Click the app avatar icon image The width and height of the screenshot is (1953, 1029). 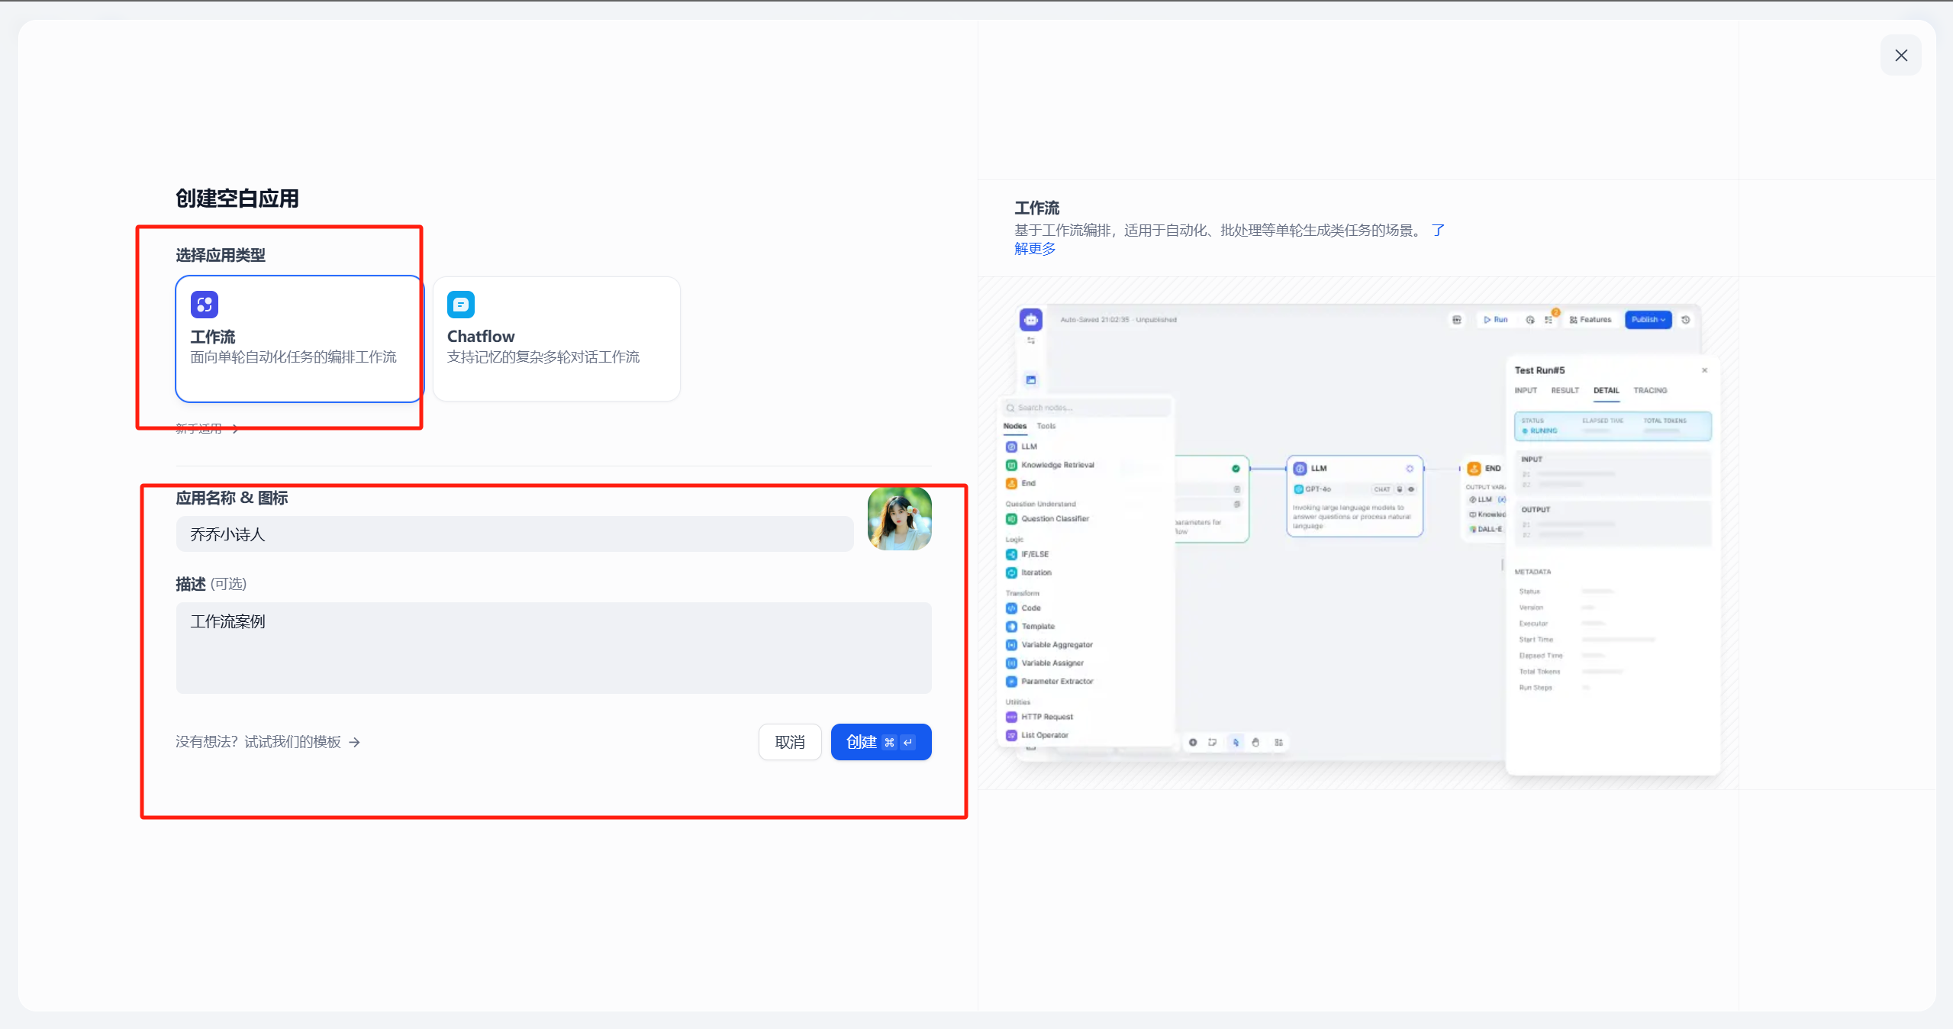(899, 519)
